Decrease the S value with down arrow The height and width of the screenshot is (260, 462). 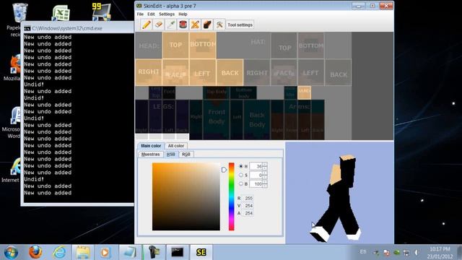(265, 177)
